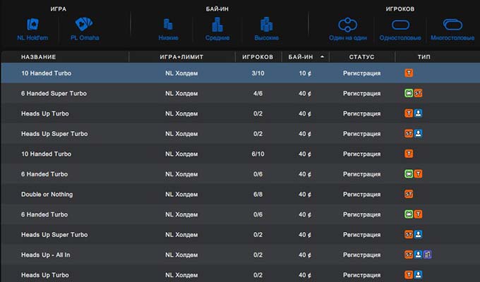Viewport: 480px width, 282px height.
Task: Click the Игра+Лимит column header
Action: point(181,56)
